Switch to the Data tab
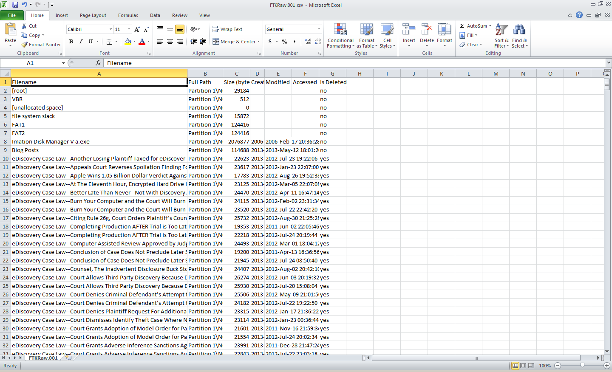This screenshot has height=372, width=612. (x=155, y=15)
